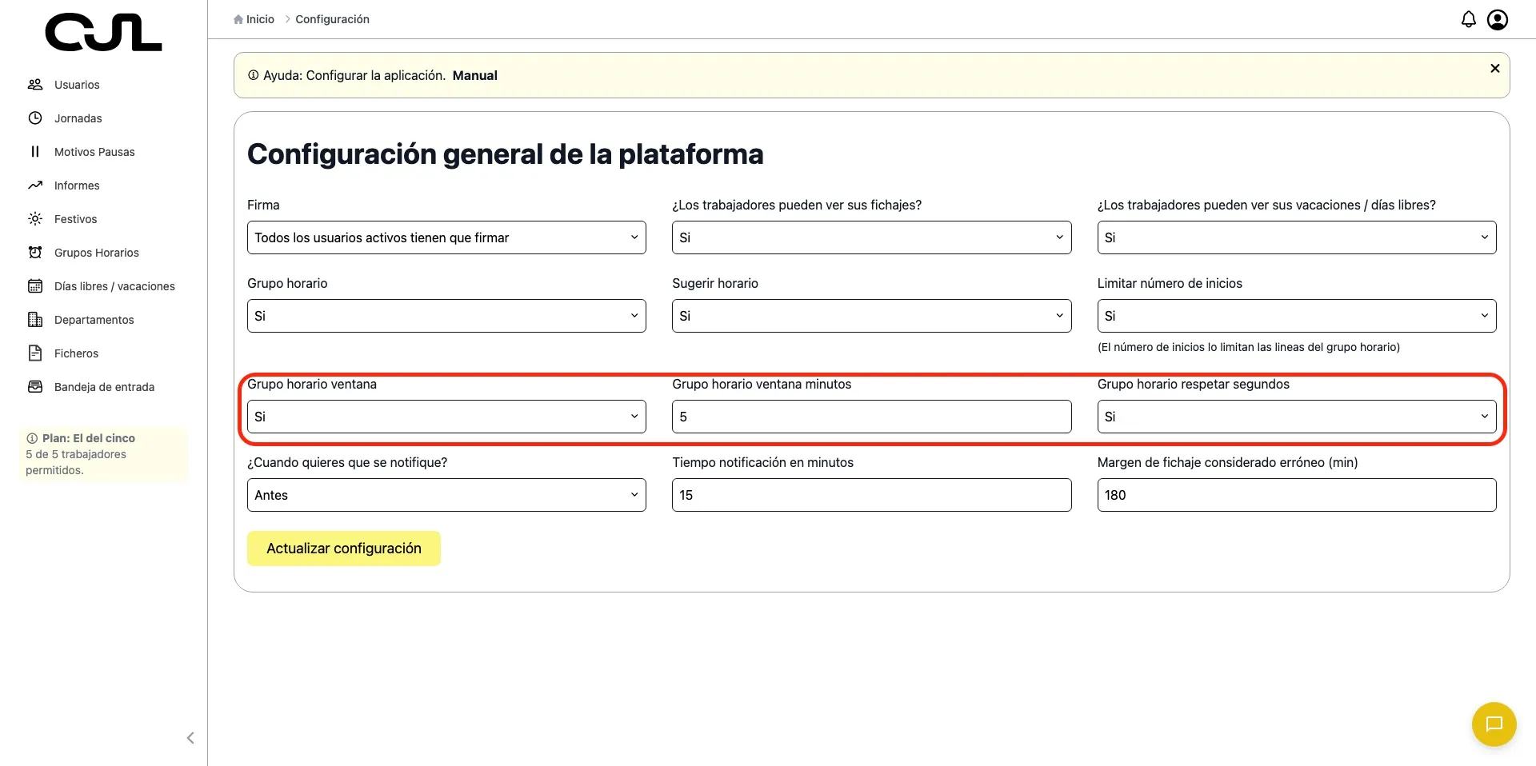Viewport: 1536px width, 766px height.
Task: Click the Ficheros document icon
Action: tap(35, 353)
